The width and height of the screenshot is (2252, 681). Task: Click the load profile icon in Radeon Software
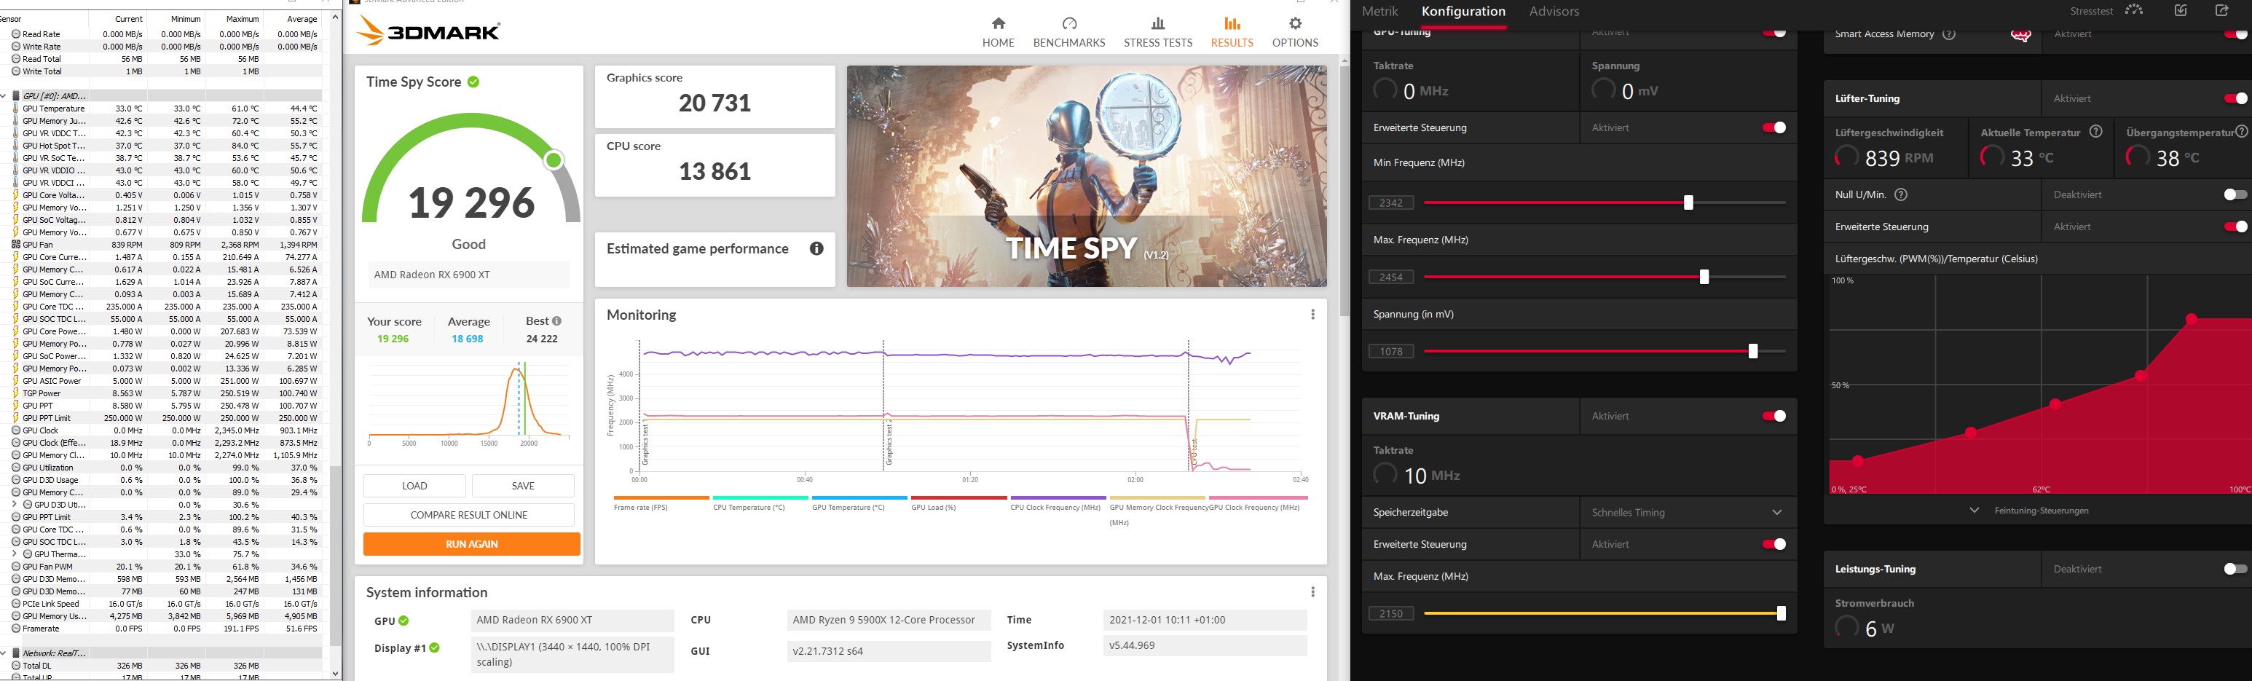[x=2181, y=10]
